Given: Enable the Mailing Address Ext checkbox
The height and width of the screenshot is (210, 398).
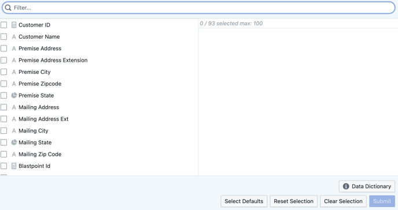Looking at the screenshot, I should [x=4, y=119].
